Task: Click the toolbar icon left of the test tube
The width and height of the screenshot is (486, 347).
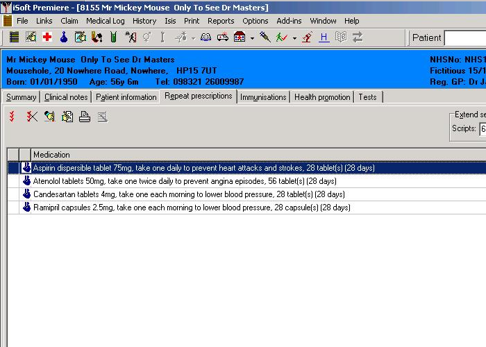Action: point(97,37)
